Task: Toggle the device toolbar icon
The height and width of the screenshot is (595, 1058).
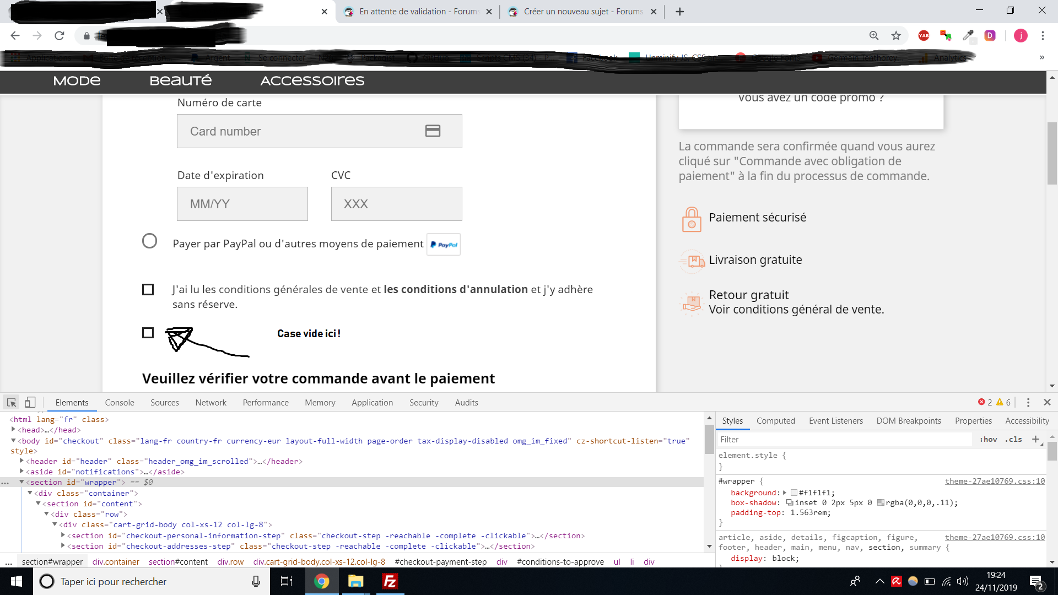Action: coord(30,403)
